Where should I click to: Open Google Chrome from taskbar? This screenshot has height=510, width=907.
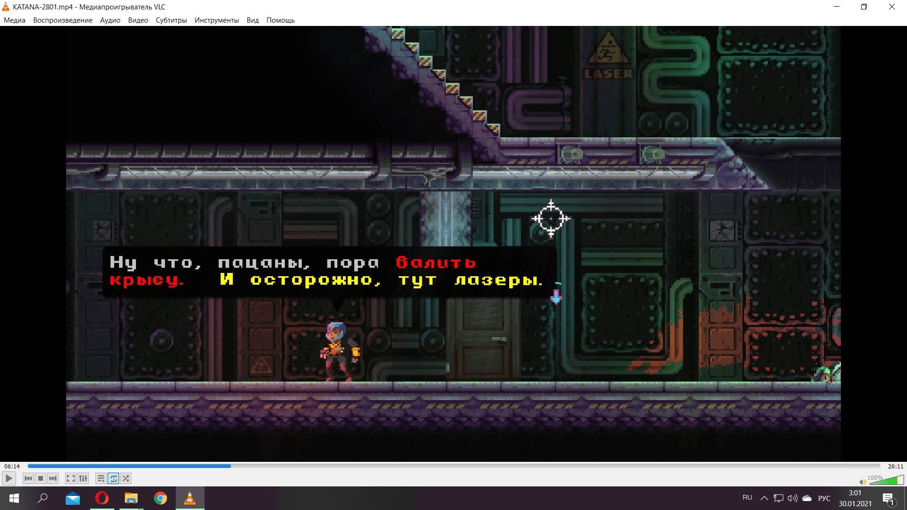161,498
